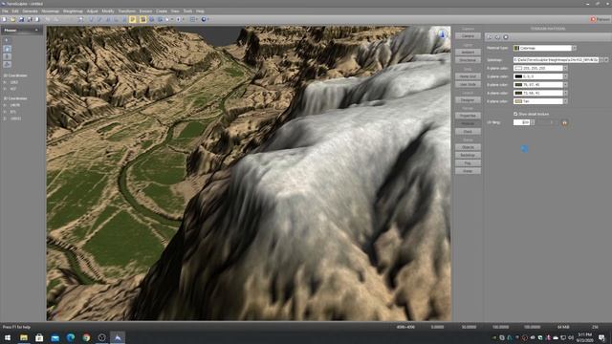Click the Tan color swatch
Viewport: 612px width, 344px height.
518,101
